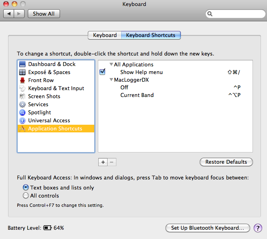Click the Restore Defaults button
The width and height of the screenshot is (267, 239).
226,162
